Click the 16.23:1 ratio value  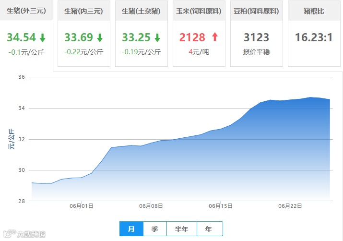[314, 37]
